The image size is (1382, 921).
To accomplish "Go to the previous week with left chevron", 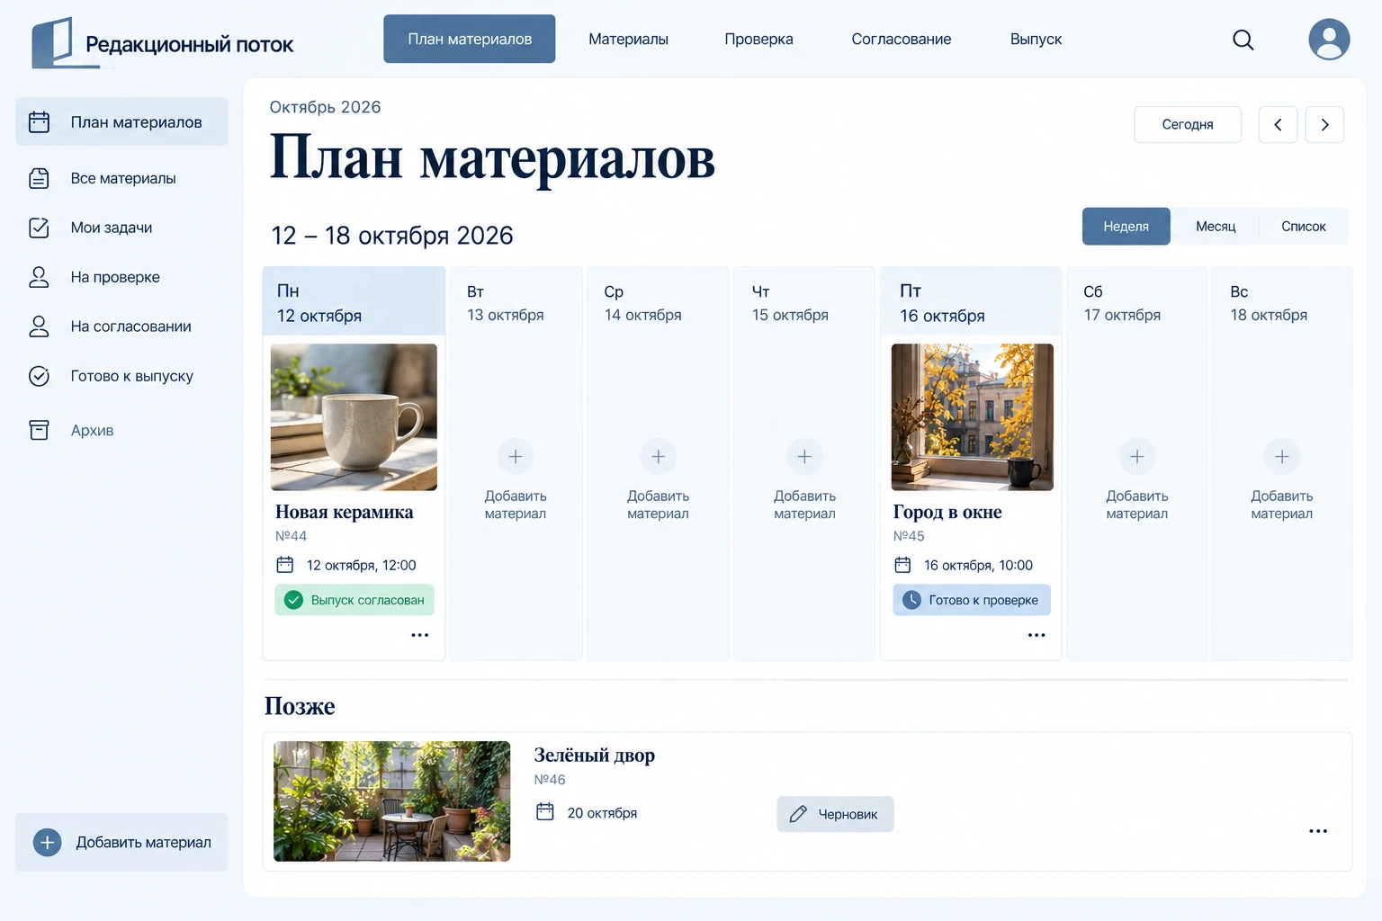I will (x=1278, y=125).
